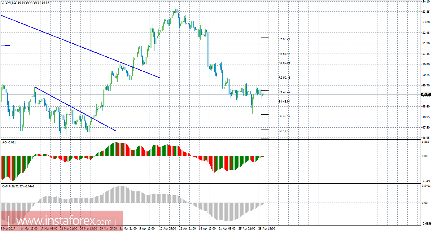Click the 14 Mar 13:00 time label

pos(29,229)
